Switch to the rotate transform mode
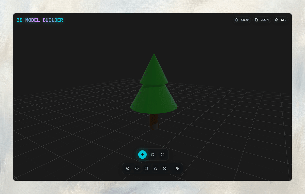305x194 pixels. (x=153, y=155)
